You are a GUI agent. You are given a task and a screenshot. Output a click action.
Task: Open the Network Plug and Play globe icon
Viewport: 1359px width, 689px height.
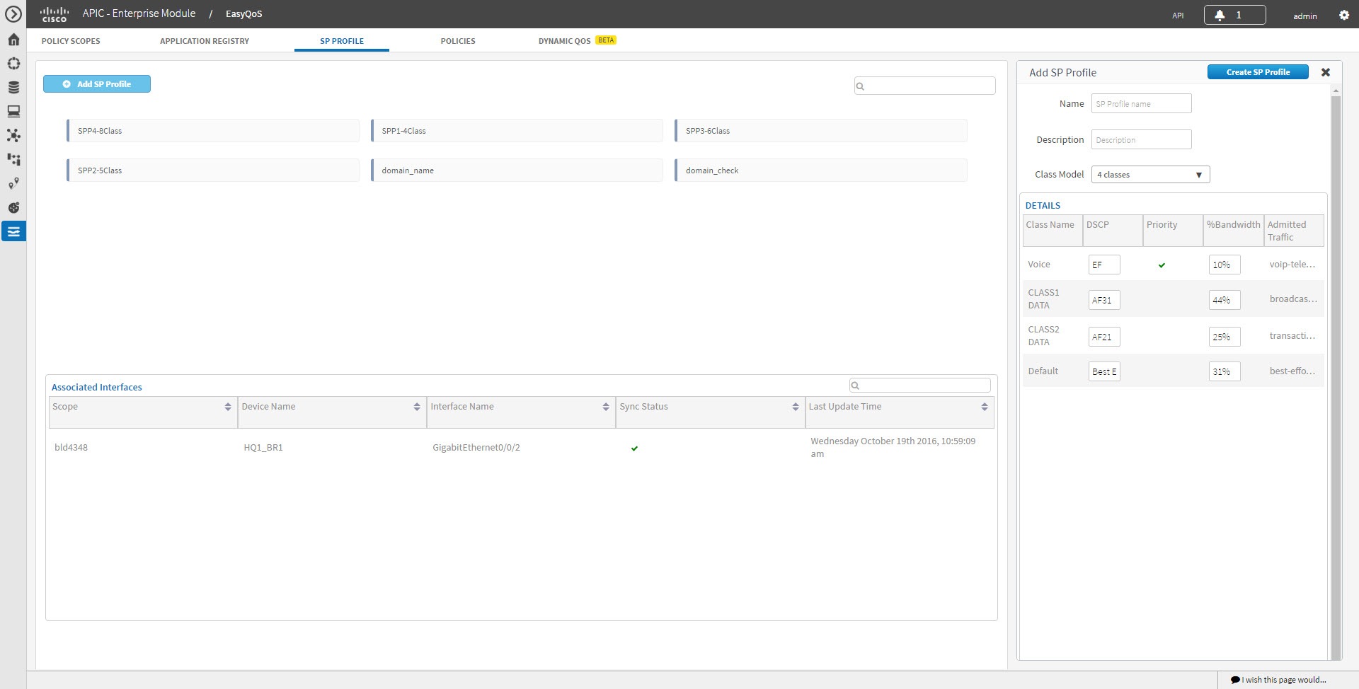point(13,207)
